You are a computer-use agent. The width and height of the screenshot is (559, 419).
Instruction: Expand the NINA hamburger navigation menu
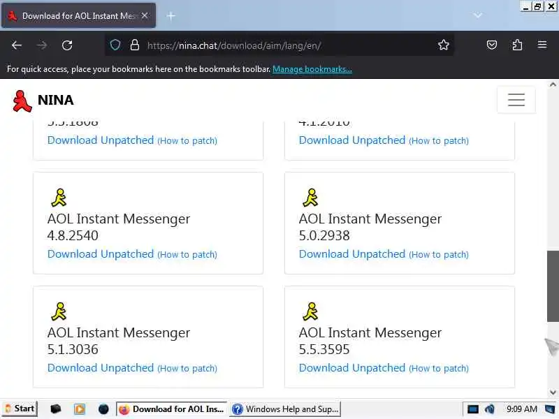pos(516,100)
